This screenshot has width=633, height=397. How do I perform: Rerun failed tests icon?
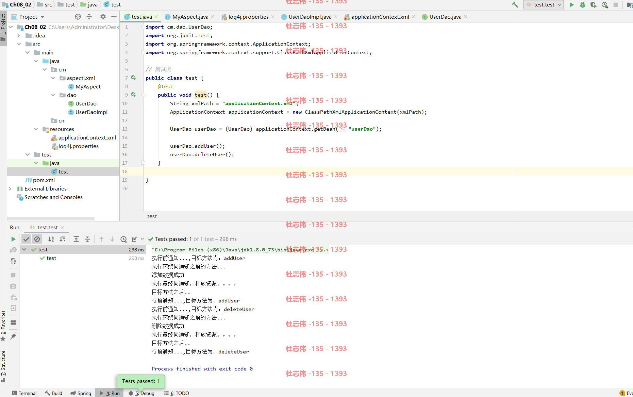13,250
